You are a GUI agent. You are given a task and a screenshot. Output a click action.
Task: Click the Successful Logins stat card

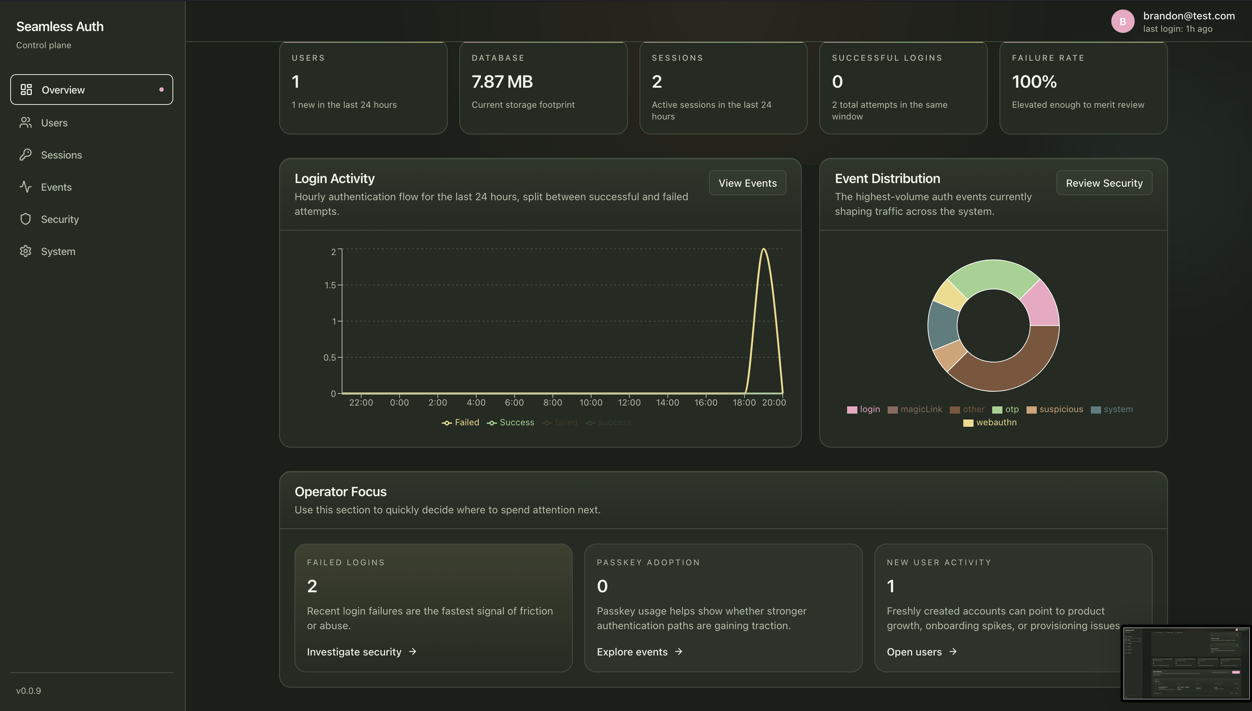[x=903, y=88]
